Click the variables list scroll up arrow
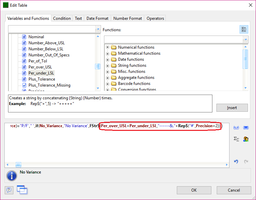The height and width of the screenshot is (200, 256). [98, 36]
